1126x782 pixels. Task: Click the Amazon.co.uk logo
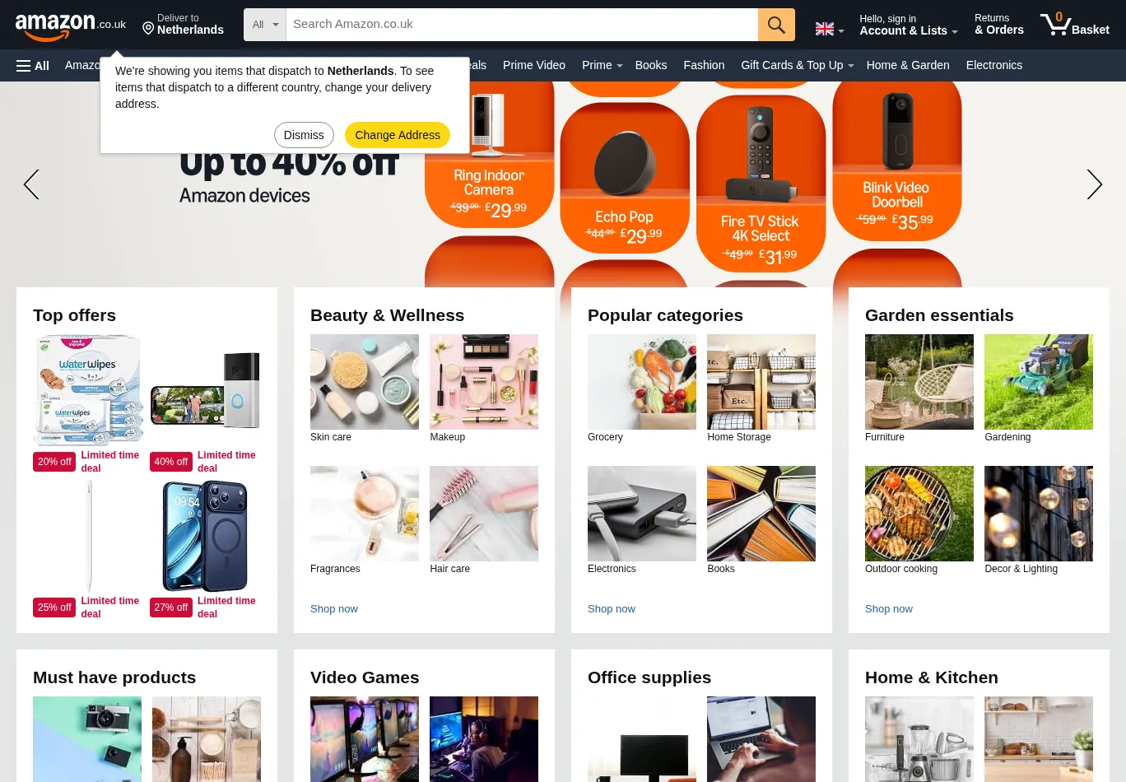pos(71,26)
